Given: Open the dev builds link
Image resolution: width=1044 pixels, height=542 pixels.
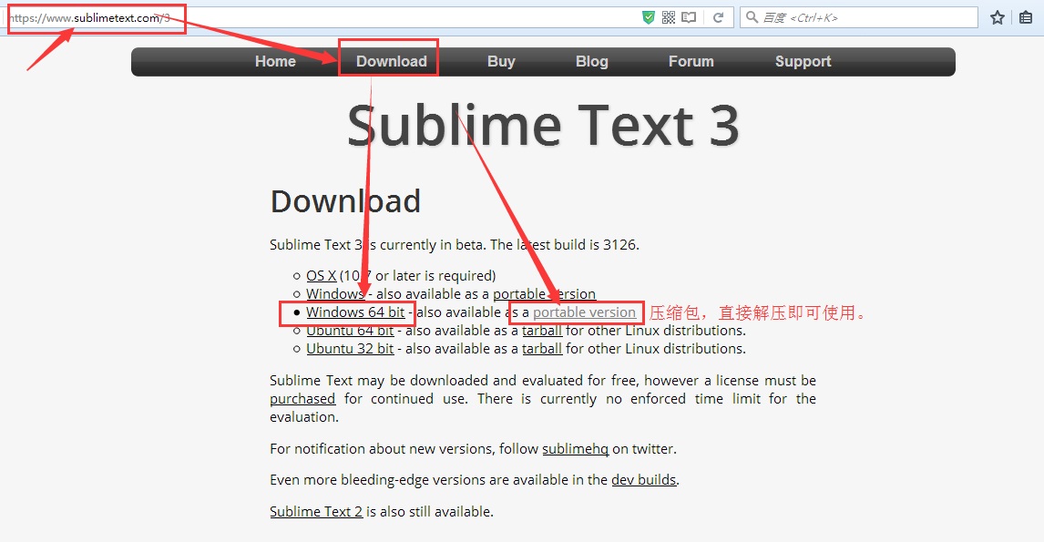Looking at the screenshot, I should [644, 480].
